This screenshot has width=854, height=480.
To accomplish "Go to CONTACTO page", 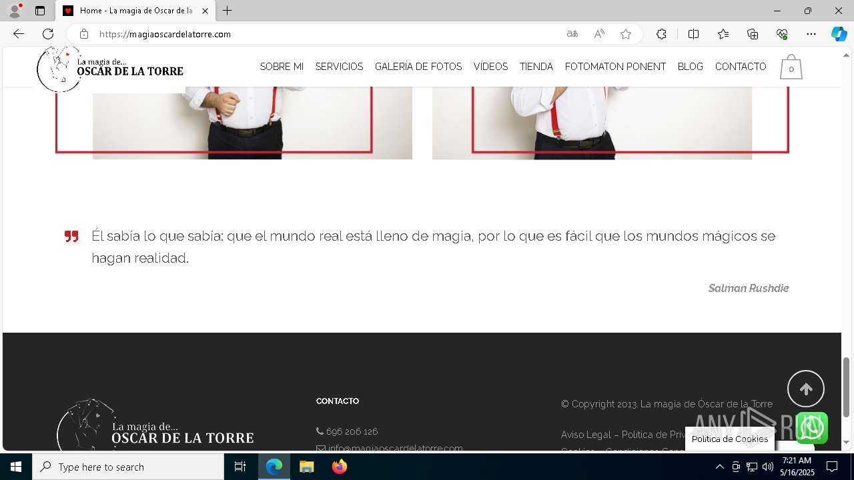I will click(x=741, y=67).
